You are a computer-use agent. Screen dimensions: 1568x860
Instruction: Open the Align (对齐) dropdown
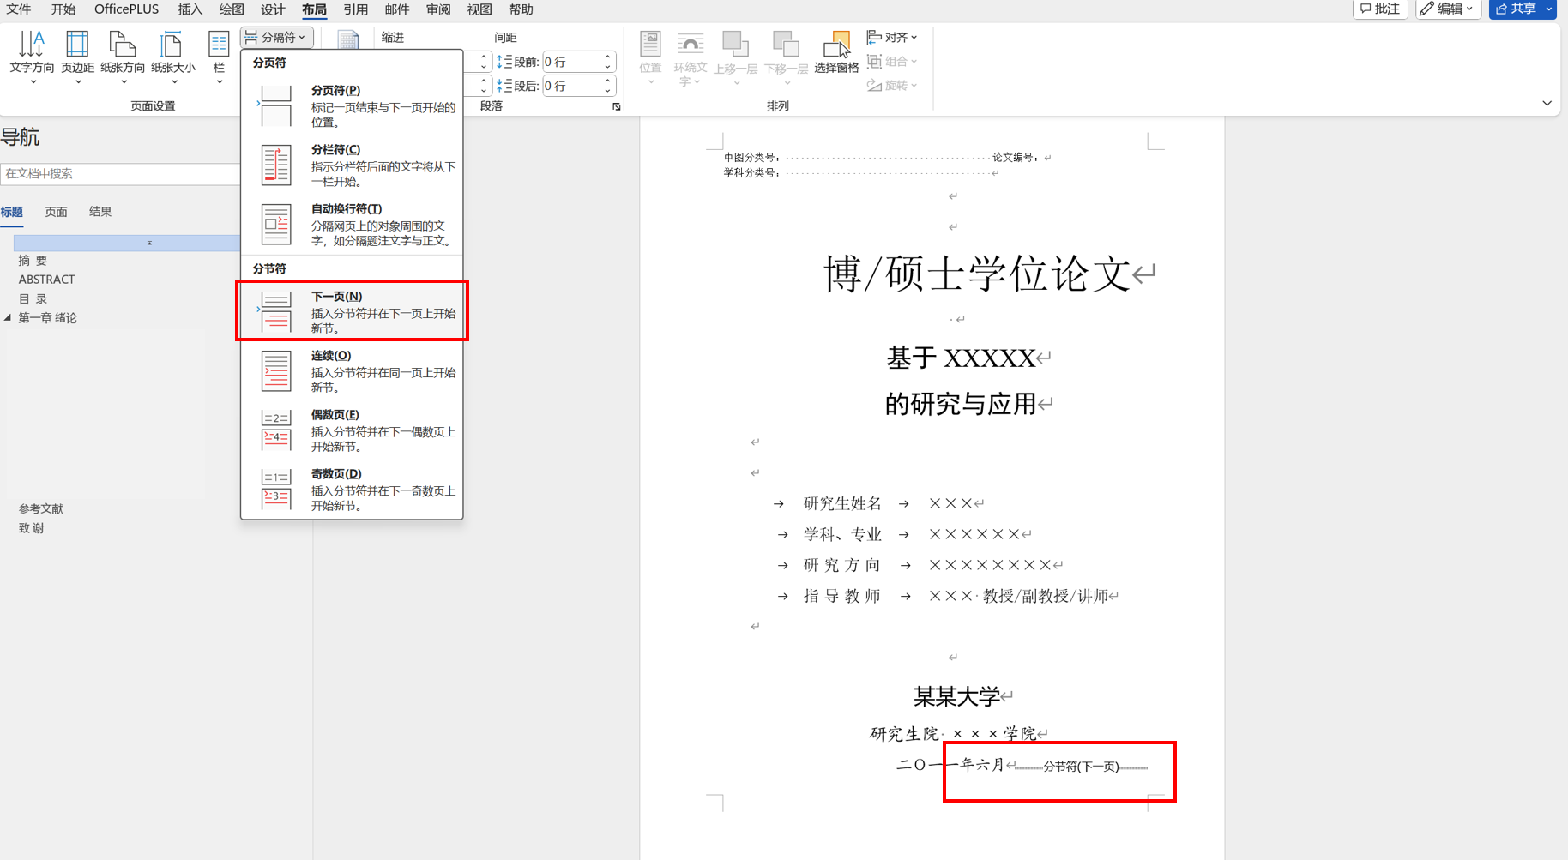[x=892, y=37]
